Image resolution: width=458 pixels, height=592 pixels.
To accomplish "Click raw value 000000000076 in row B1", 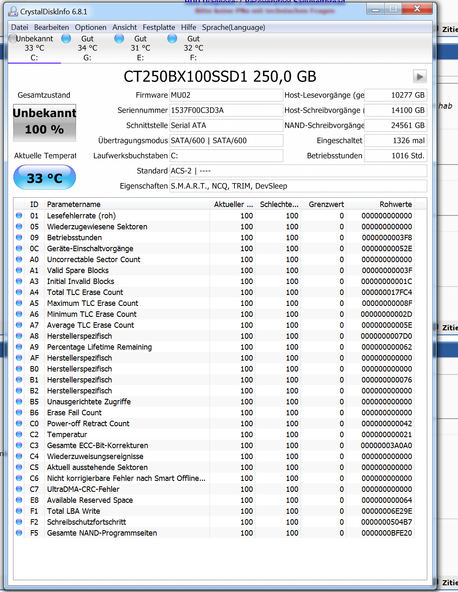I will point(387,380).
